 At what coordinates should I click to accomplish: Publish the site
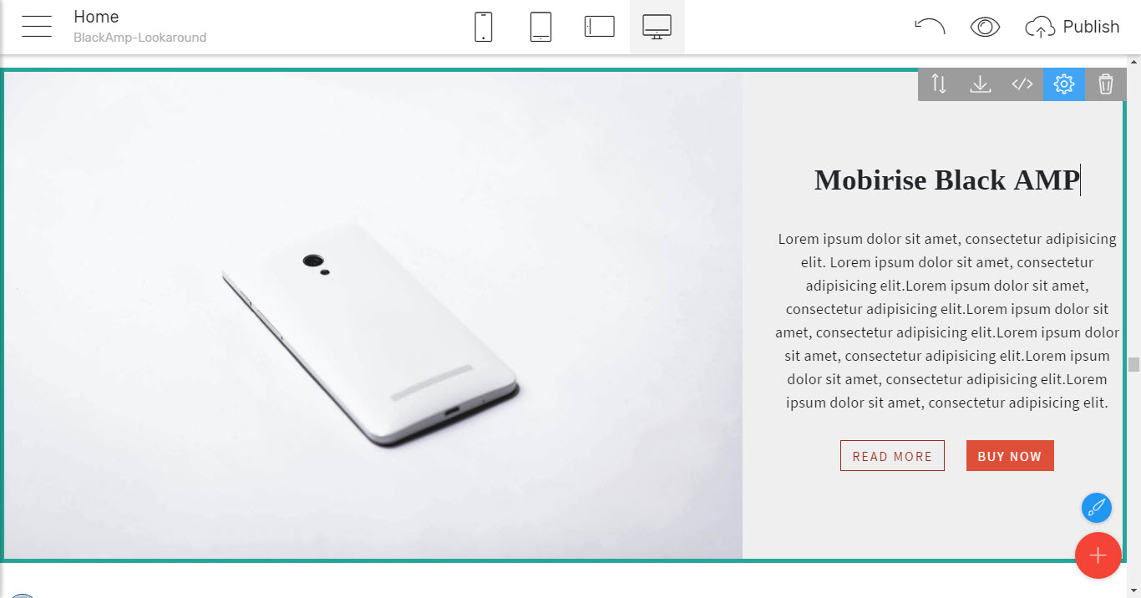click(1072, 27)
